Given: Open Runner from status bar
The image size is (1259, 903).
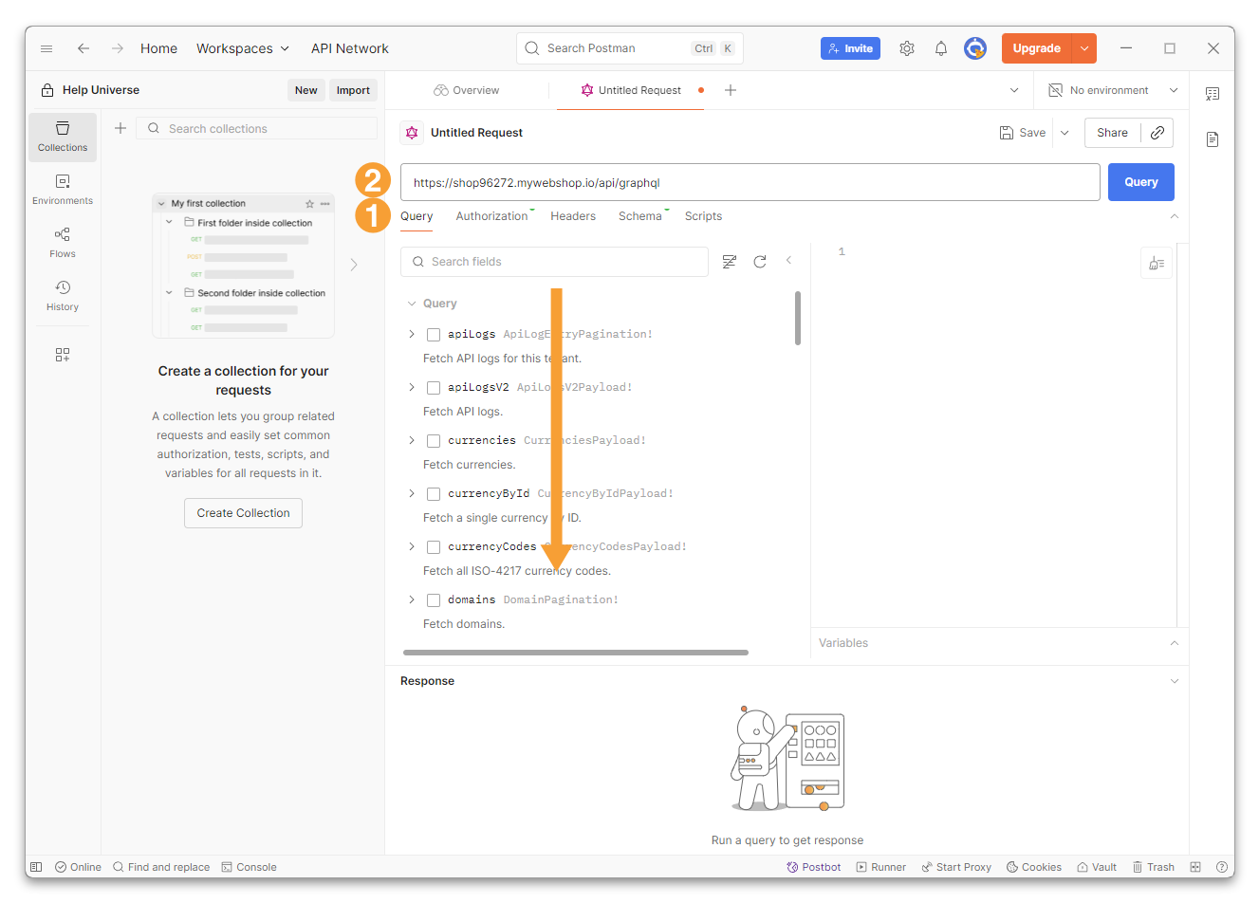Looking at the screenshot, I should tap(881, 867).
